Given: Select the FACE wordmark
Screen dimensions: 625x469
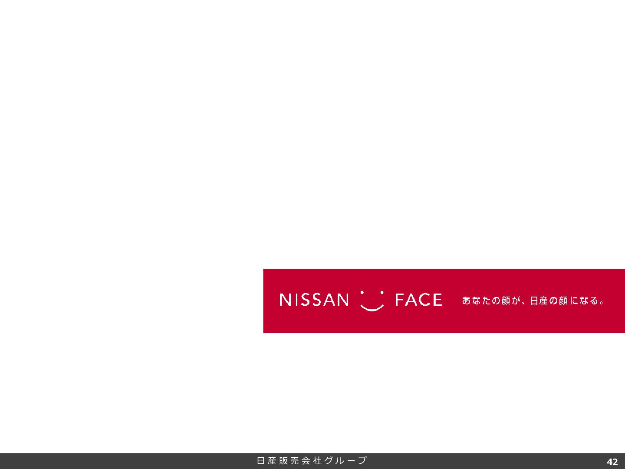Looking at the screenshot, I should point(419,300).
